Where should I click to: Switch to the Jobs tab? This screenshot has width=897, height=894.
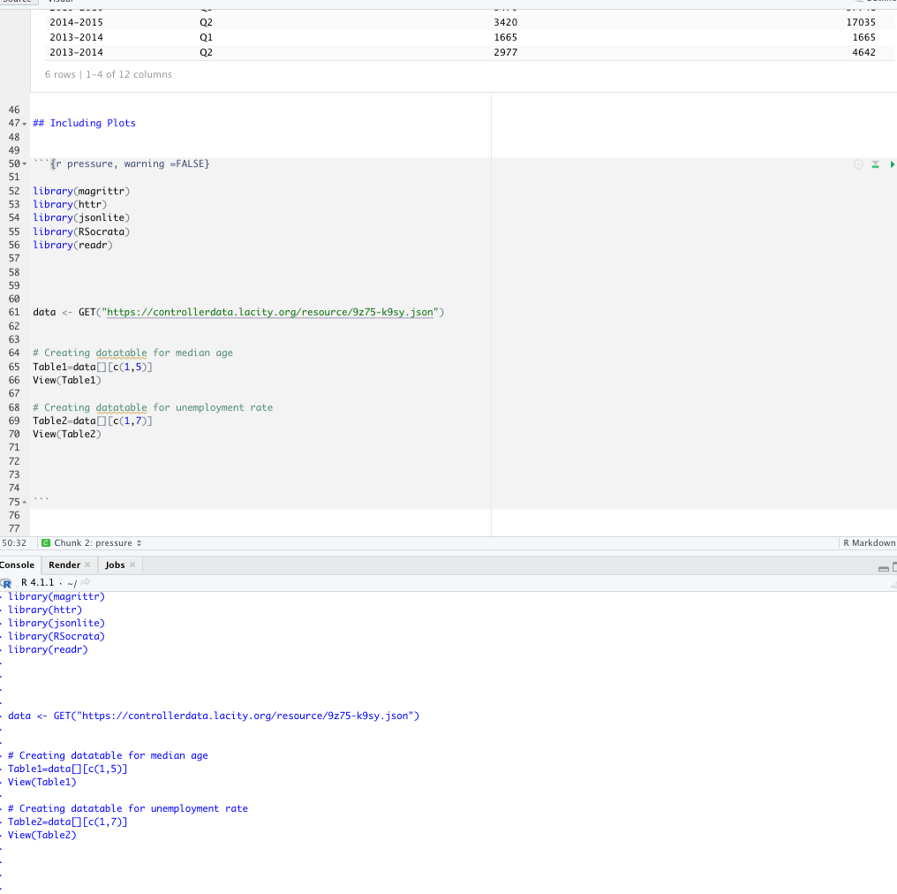(x=114, y=564)
